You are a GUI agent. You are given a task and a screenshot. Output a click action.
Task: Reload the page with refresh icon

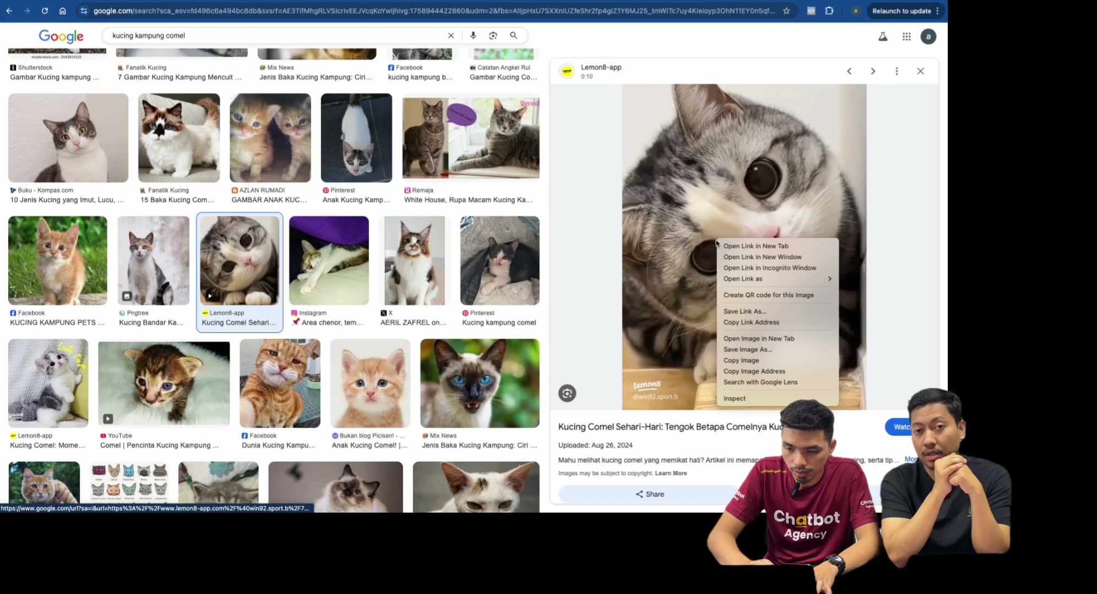pyautogui.click(x=45, y=10)
